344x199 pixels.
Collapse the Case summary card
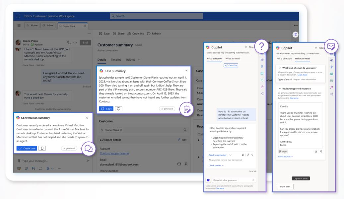[x=186, y=71]
